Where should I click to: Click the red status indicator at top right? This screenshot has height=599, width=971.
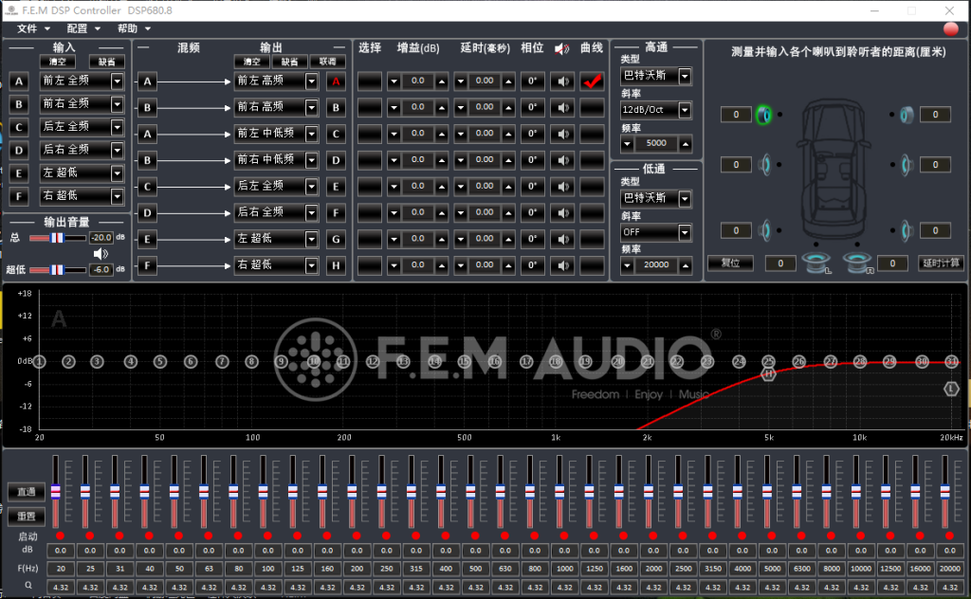coord(950,29)
